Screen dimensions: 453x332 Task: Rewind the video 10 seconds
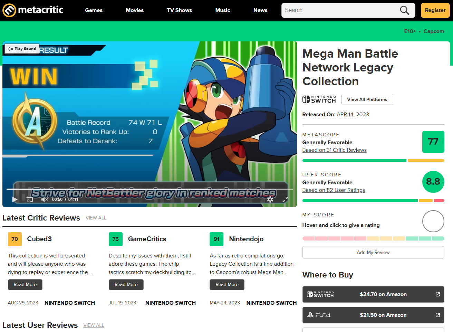[x=29, y=199]
